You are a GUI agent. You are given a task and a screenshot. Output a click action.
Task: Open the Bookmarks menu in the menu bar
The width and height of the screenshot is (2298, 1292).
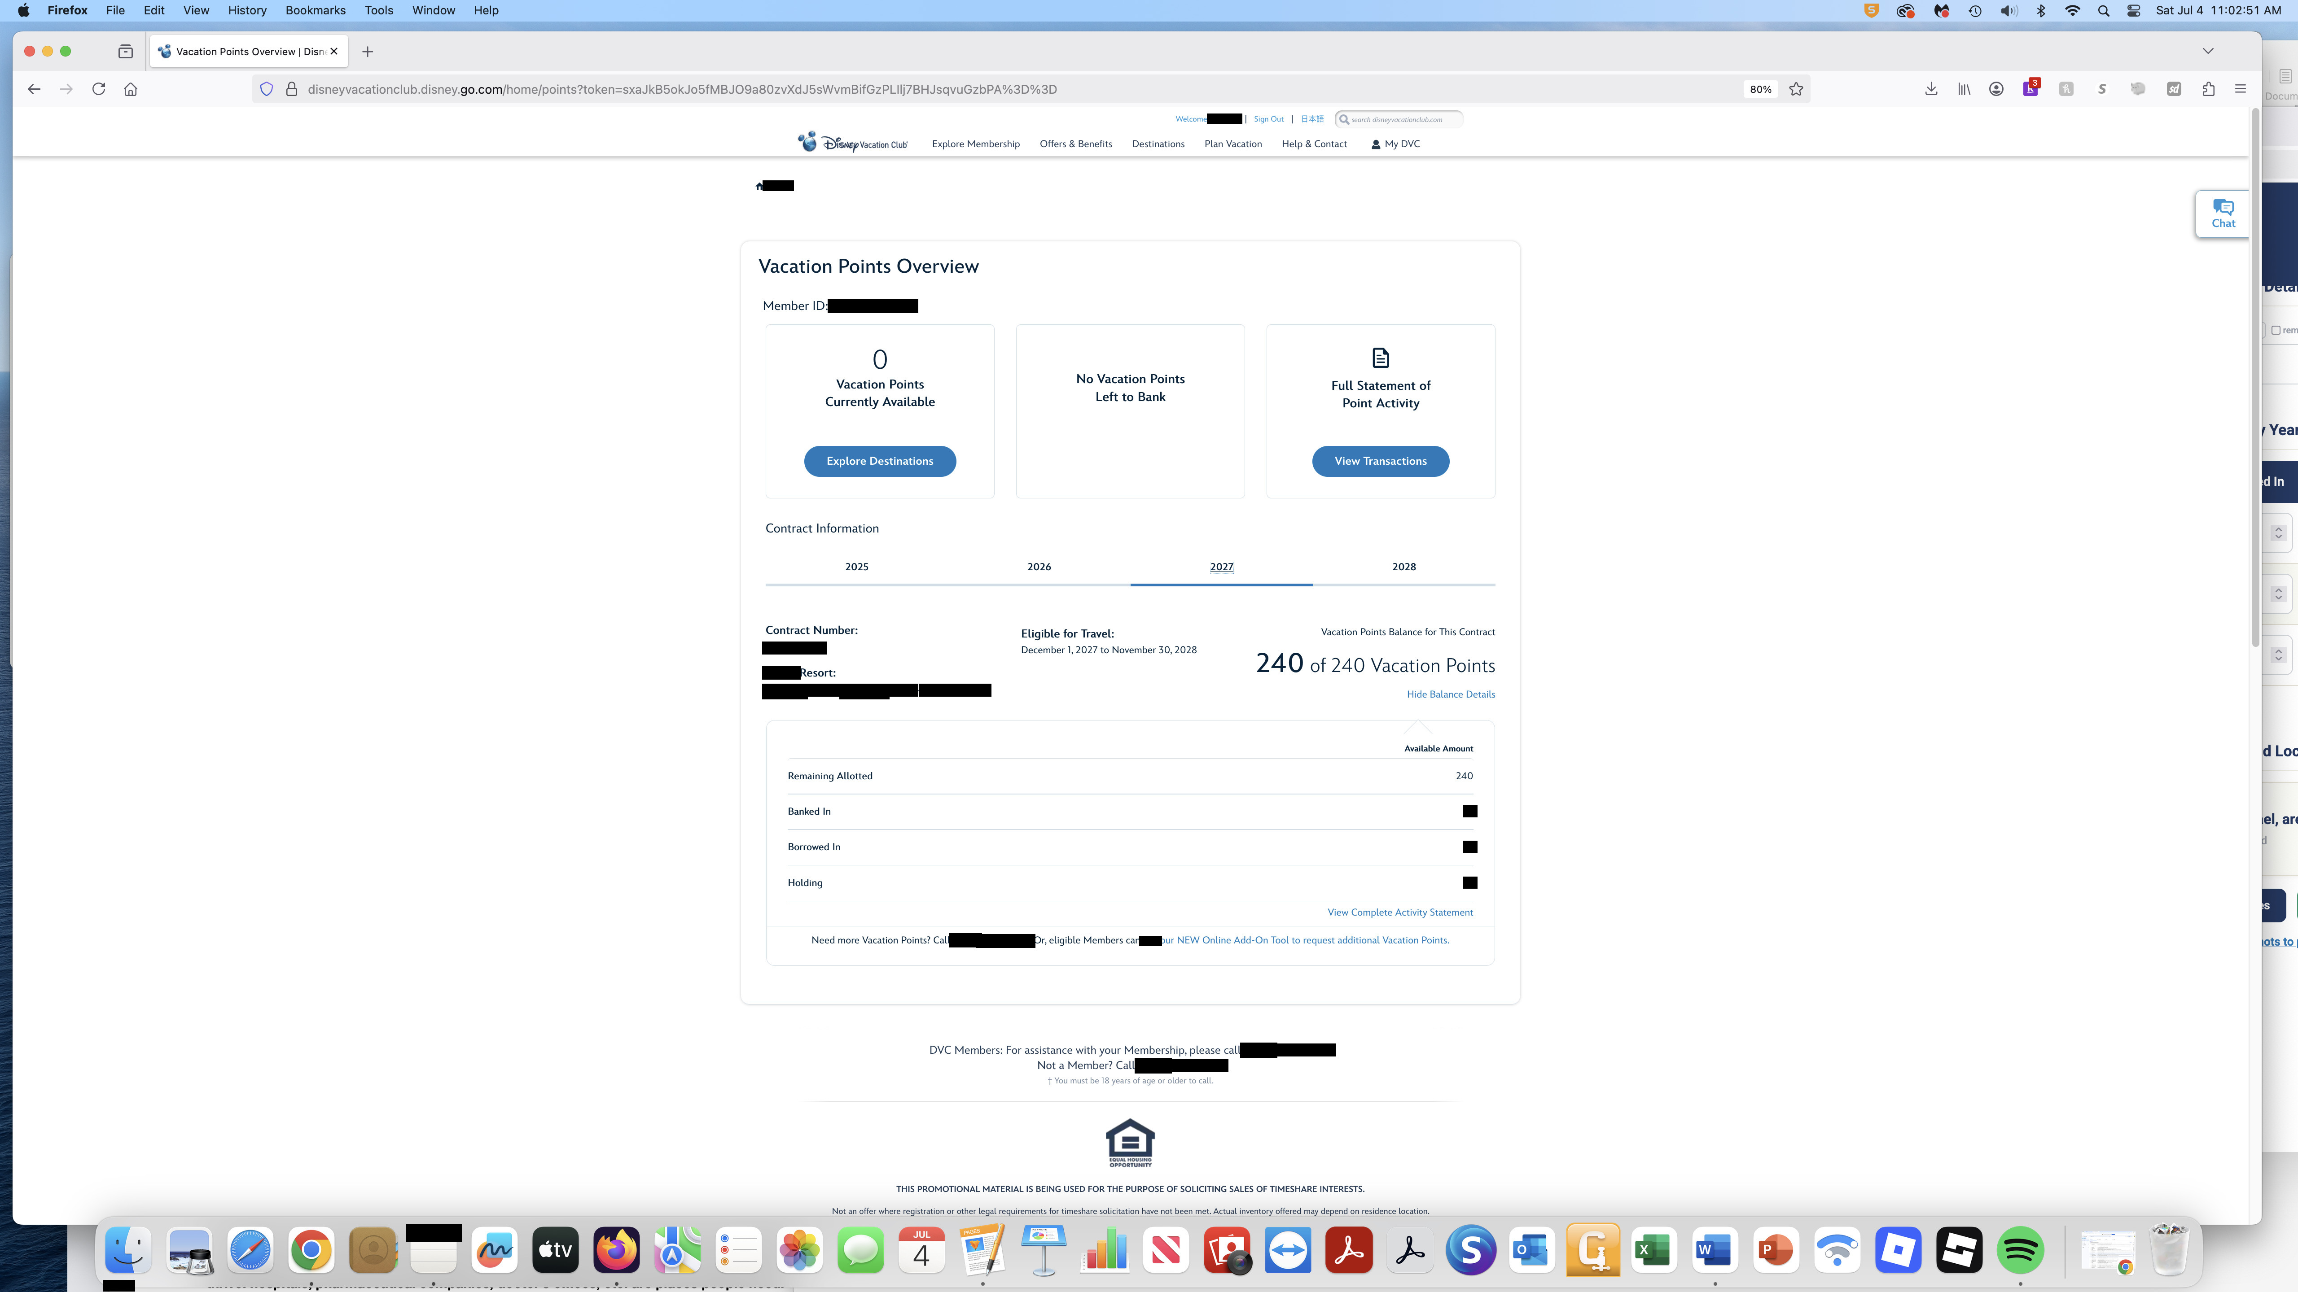[x=315, y=11]
